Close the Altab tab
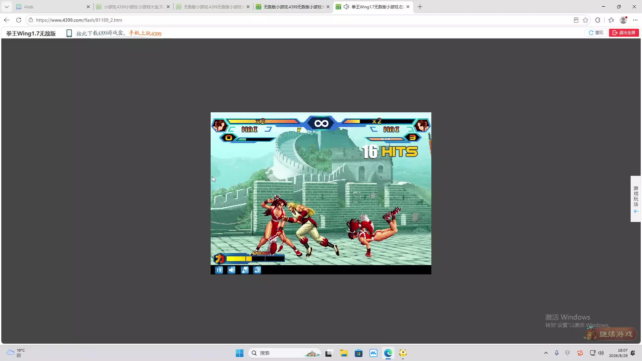 tap(88, 7)
